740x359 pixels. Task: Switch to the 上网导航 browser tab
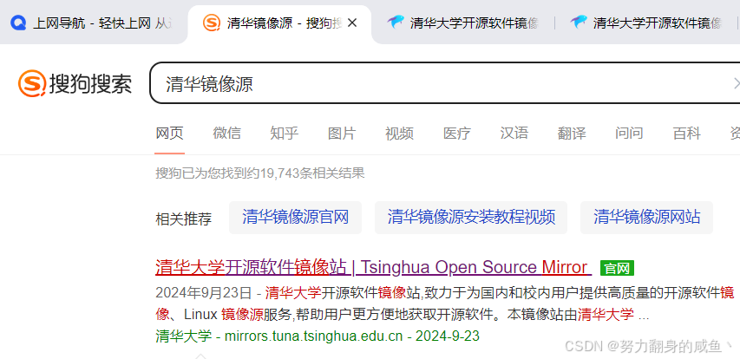94,23
